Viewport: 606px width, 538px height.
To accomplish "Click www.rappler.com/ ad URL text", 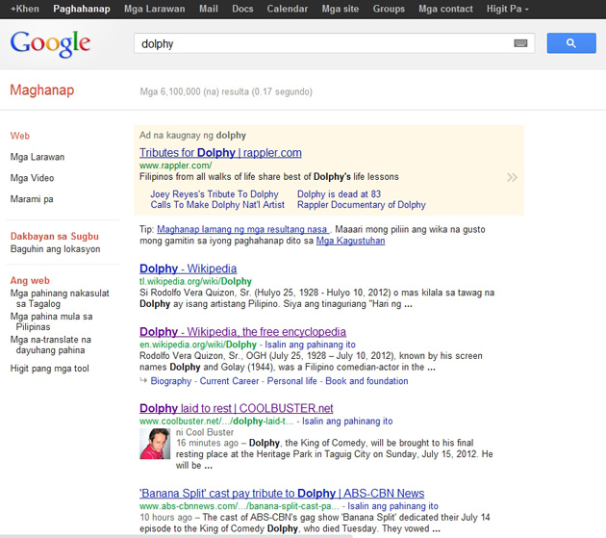I will coord(175,166).
